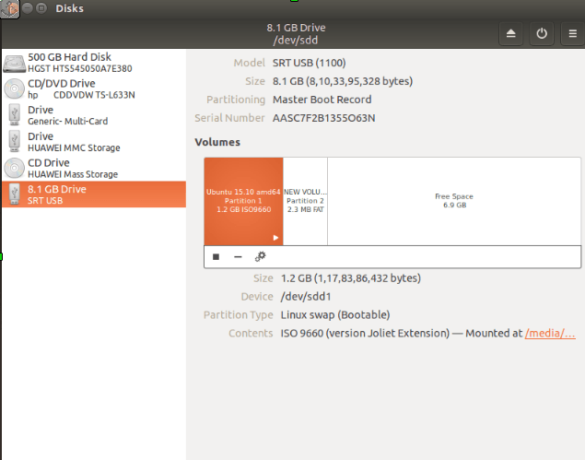The width and height of the screenshot is (585, 460).
Task: Open additional partition options gear menu
Action: [x=261, y=256]
